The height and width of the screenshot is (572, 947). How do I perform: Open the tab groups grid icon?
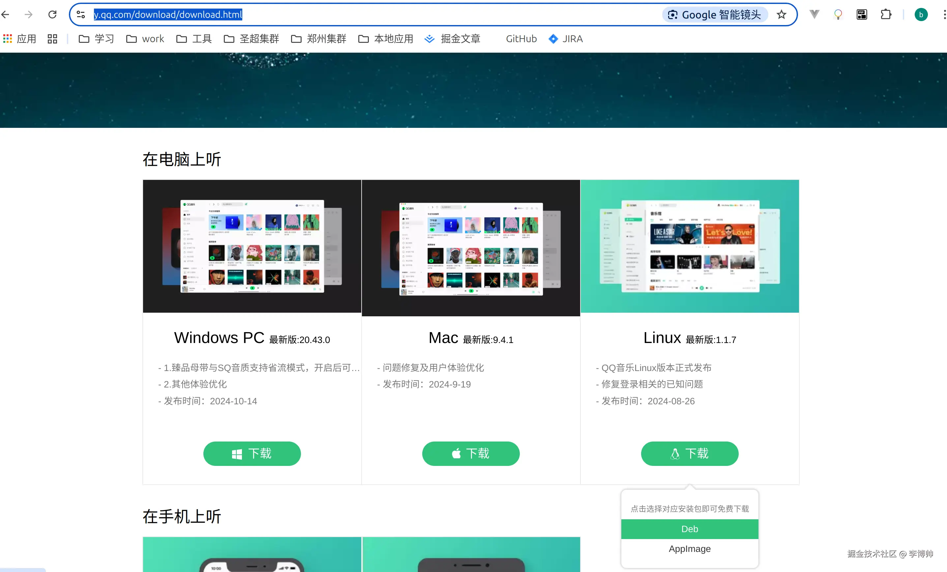point(52,39)
